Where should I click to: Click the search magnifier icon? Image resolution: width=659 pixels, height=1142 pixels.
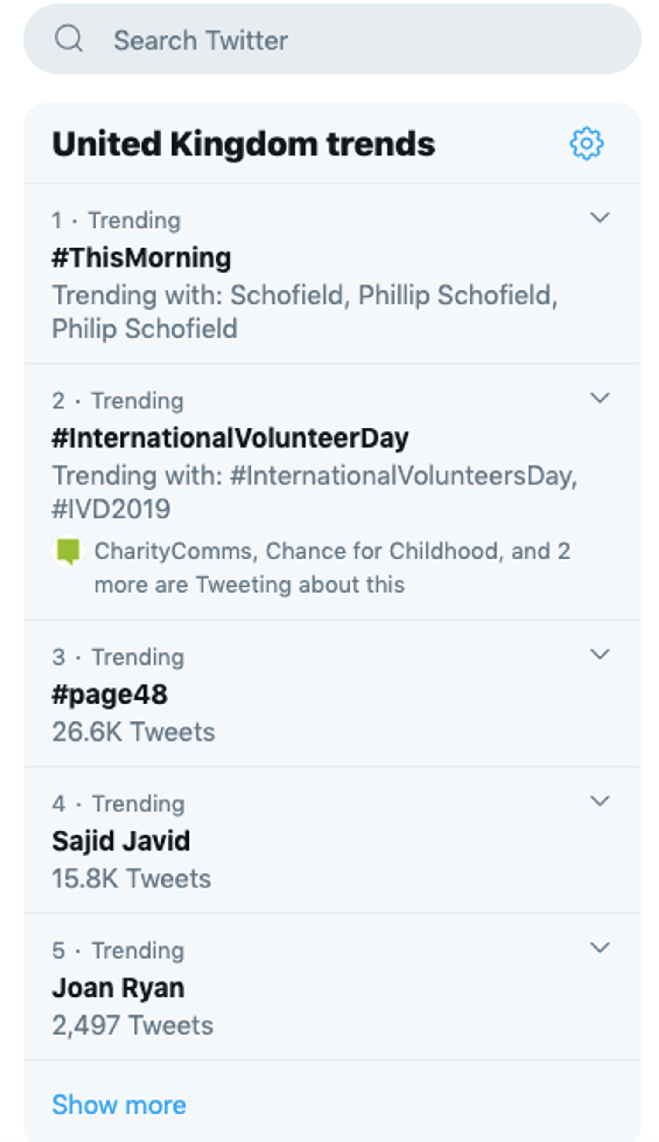69,39
